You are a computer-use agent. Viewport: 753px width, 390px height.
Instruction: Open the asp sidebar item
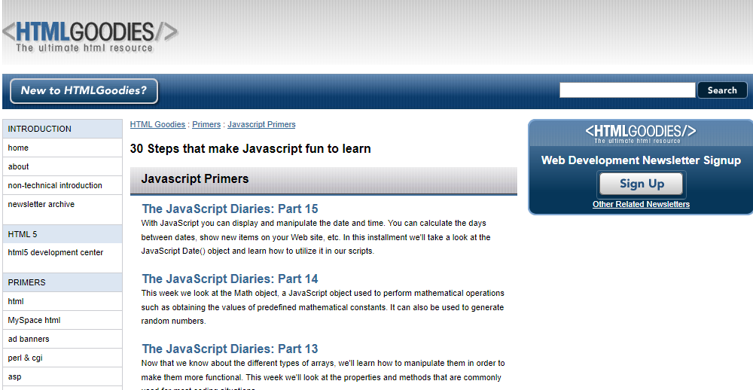coord(62,376)
